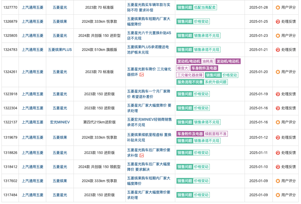Open complaint 五菱缤果PLUS承诺赠送电池护板未兑现
This screenshot has height=204, width=301.
148,50
